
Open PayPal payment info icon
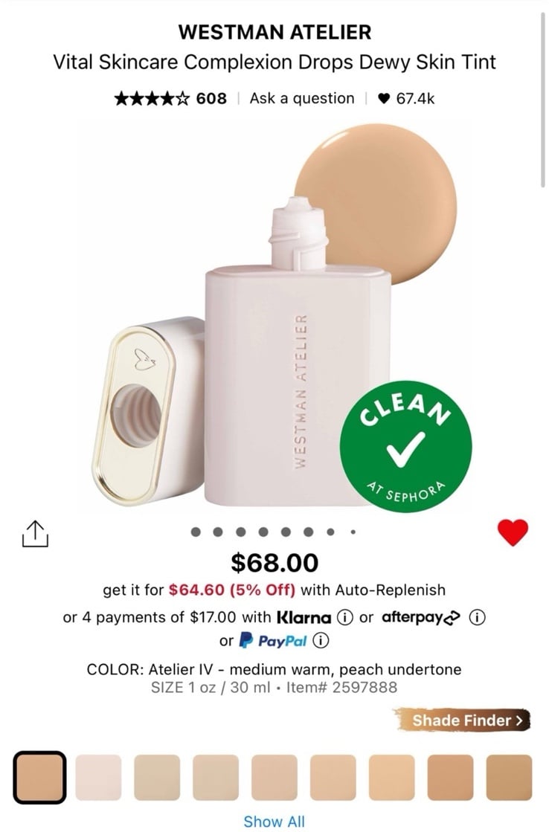pyautogui.click(x=321, y=640)
